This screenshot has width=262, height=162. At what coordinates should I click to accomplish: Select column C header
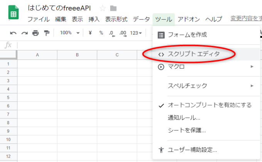pos(117,55)
